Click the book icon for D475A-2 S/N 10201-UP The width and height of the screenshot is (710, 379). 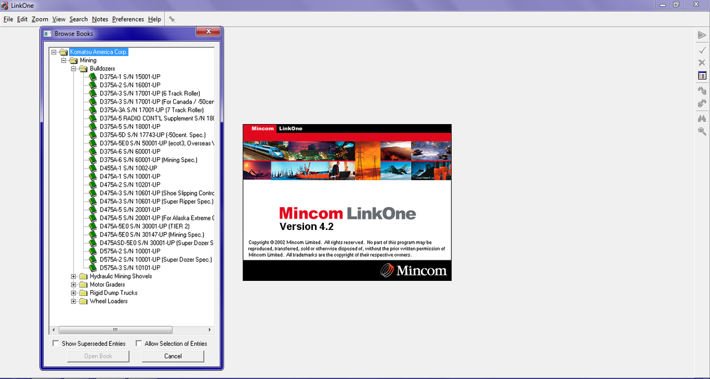pyautogui.click(x=93, y=185)
